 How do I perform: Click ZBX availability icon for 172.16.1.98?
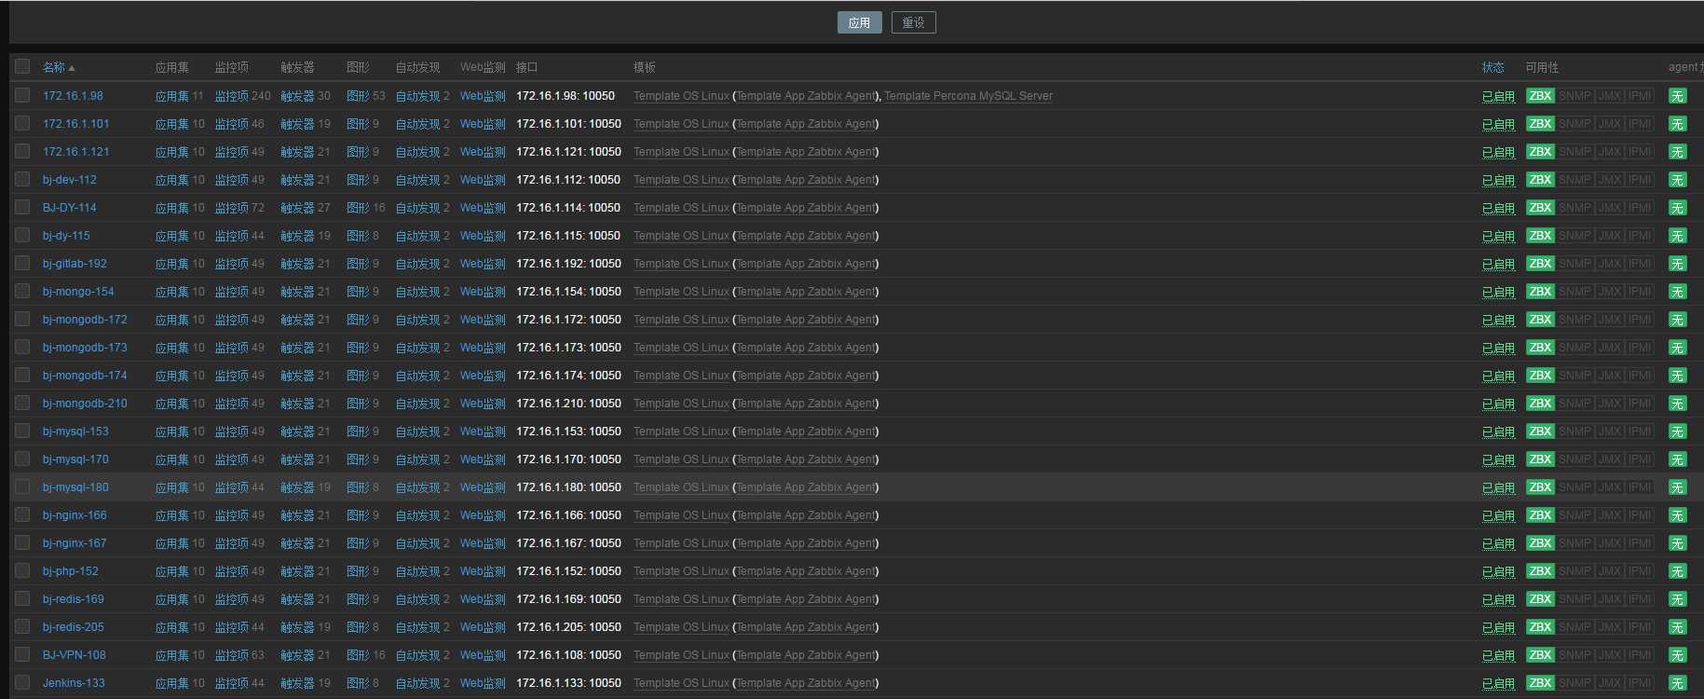[x=1540, y=96]
